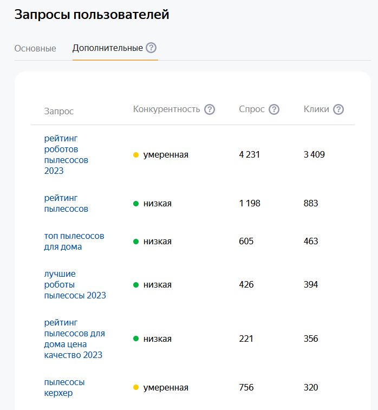Click низкая in the топ пылесосов для дома row
Viewport: 378px width, 410px height.
158,242
